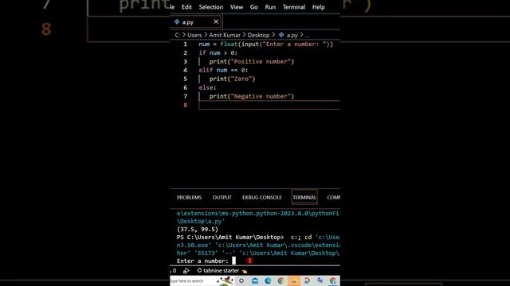Click the 'PS C:\Users\Amit Kumar\Desktop>' prompt
The height and width of the screenshot is (286, 510).
coord(230,237)
